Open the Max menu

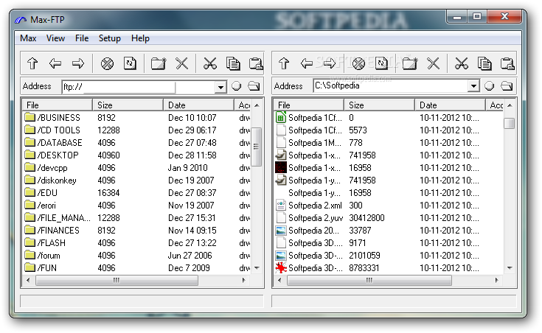coord(28,38)
